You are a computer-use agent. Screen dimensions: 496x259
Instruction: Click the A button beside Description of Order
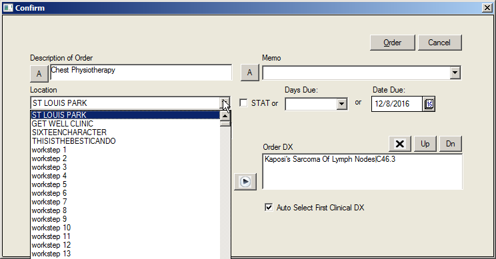pos(39,74)
